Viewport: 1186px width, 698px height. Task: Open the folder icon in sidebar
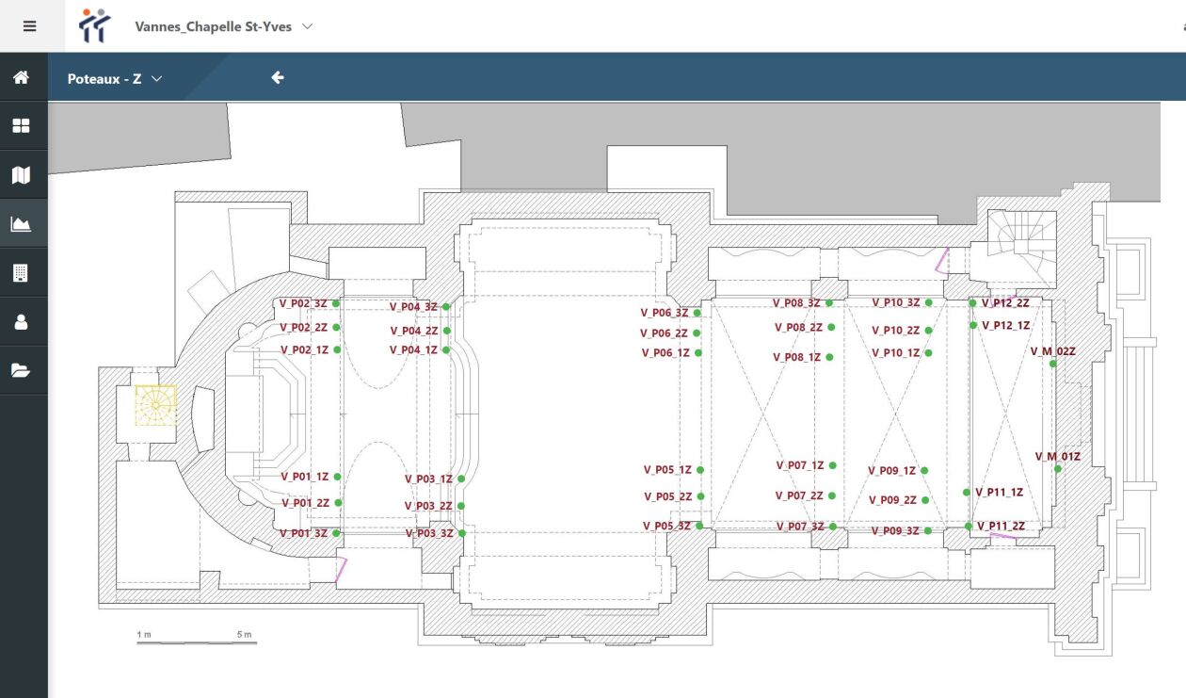(21, 370)
